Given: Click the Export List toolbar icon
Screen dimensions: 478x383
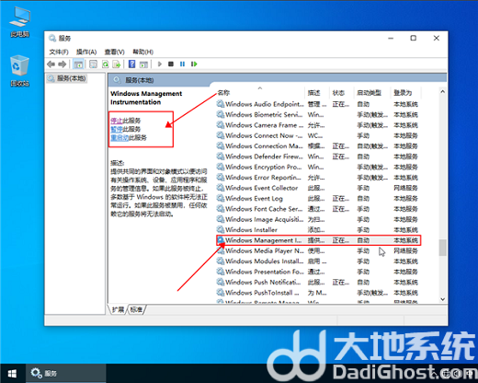Looking at the screenshot, I should (116, 64).
